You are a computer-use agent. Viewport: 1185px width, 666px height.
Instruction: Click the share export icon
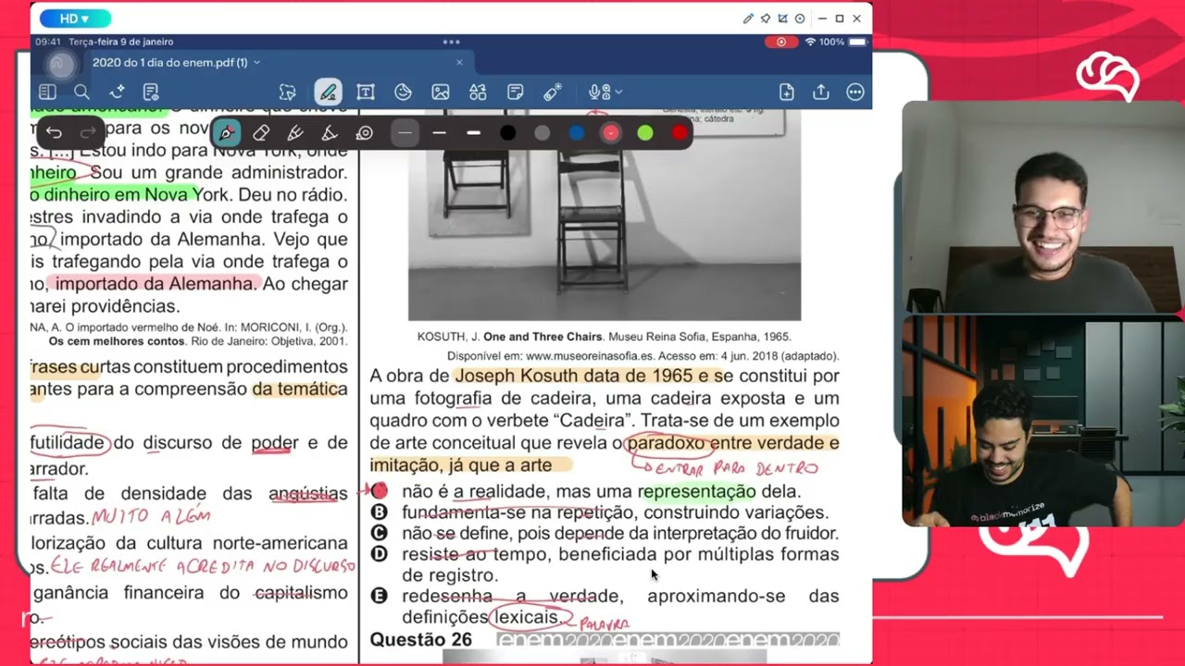(820, 92)
